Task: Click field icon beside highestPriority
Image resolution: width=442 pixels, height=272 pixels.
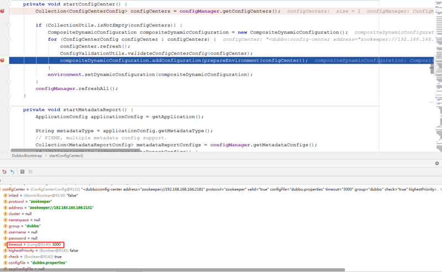Action: [6, 250]
